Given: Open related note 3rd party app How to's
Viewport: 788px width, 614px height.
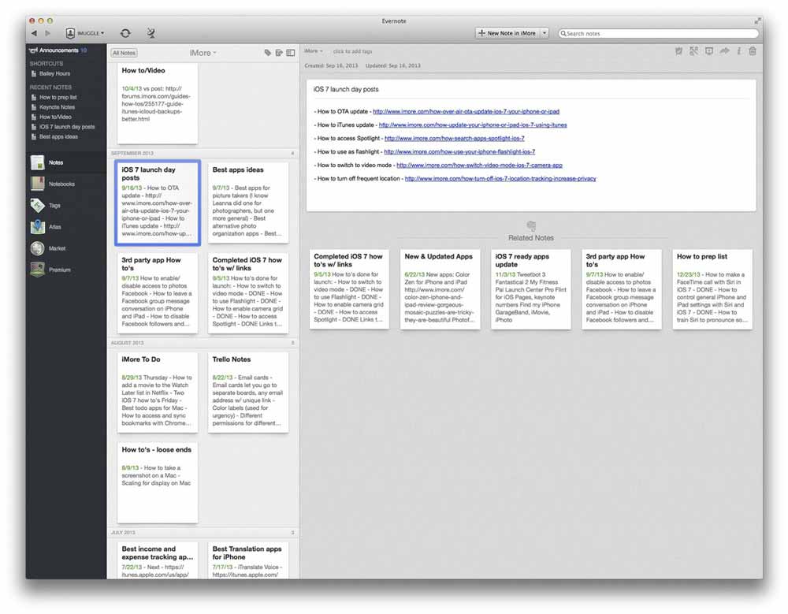Looking at the screenshot, I should (622, 289).
